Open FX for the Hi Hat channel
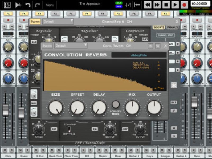 pyautogui.click(x=39, y=14)
